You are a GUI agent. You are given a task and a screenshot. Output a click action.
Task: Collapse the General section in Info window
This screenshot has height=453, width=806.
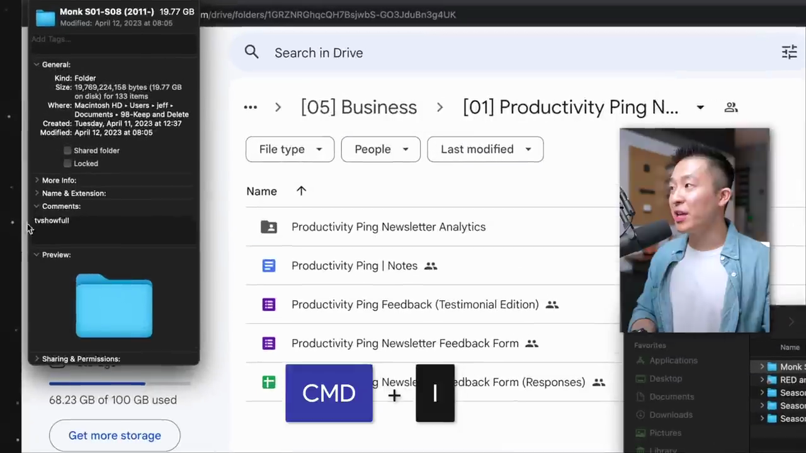37,64
